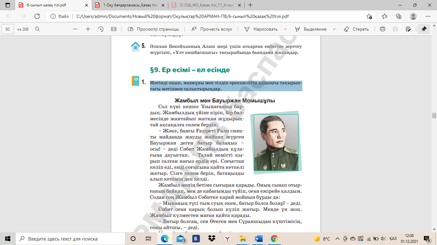Image resolution: width=437 pixels, height=245 pixels.
Task: Open the Edge settings and more menu
Action: pyautogui.click(x=428, y=16)
